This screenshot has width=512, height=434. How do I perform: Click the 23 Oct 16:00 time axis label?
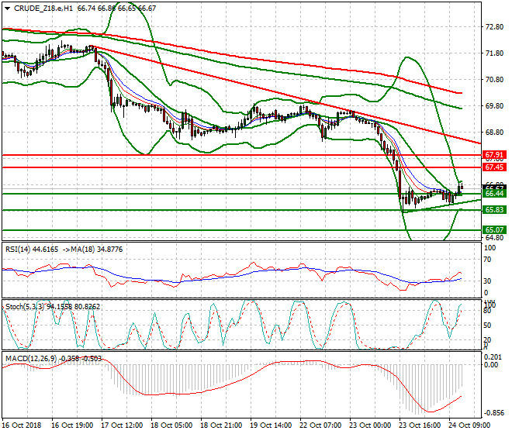[420, 425]
